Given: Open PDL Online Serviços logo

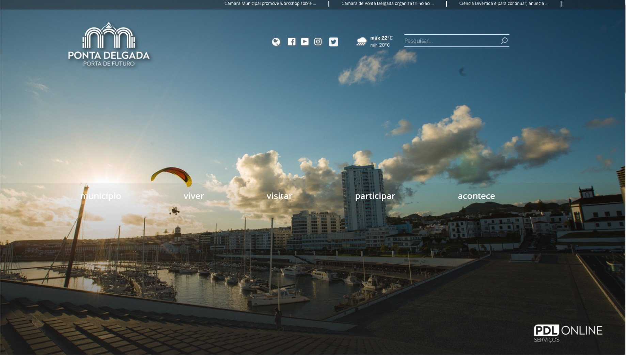Looking at the screenshot, I should pyautogui.click(x=568, y=333).
